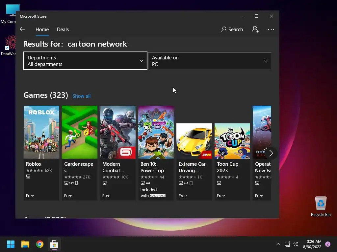Click the Modern Combat title text
Screen dimensions: 337x252
pos(113,167)
